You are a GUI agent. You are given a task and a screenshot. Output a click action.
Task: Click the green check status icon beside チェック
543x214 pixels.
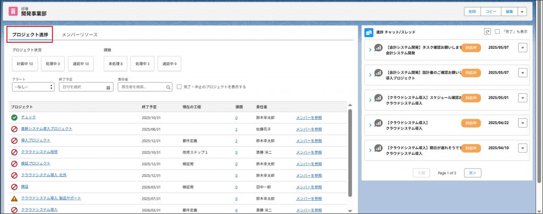pos(14,117)
